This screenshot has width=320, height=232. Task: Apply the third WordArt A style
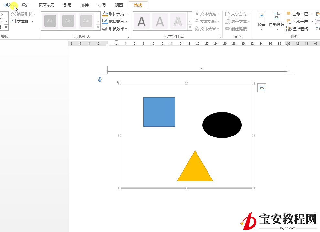(x=178, y=21)
